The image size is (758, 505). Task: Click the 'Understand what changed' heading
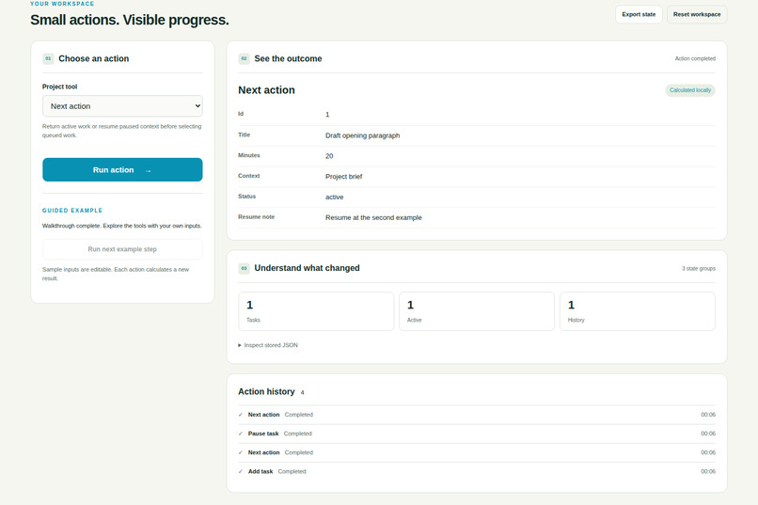pyautogui.click(x=307, y=268)
